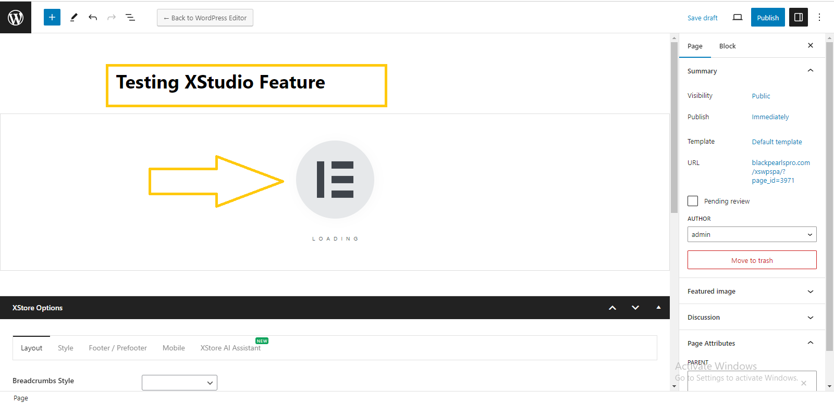The height and width of the screenshot is (404, 834).
Task: Click the Publish button
Action: click(x=768, y=17)
